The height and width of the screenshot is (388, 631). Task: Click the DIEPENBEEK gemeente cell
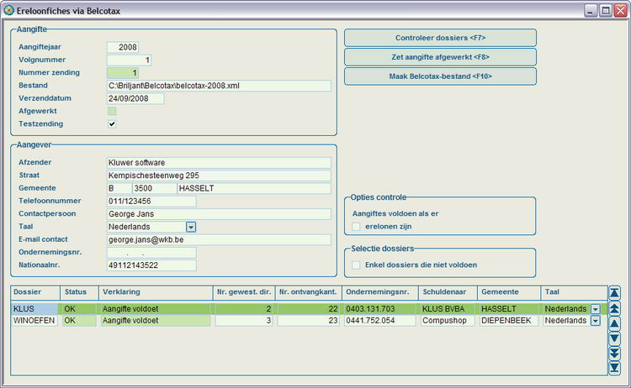click(x=509, y=321)
